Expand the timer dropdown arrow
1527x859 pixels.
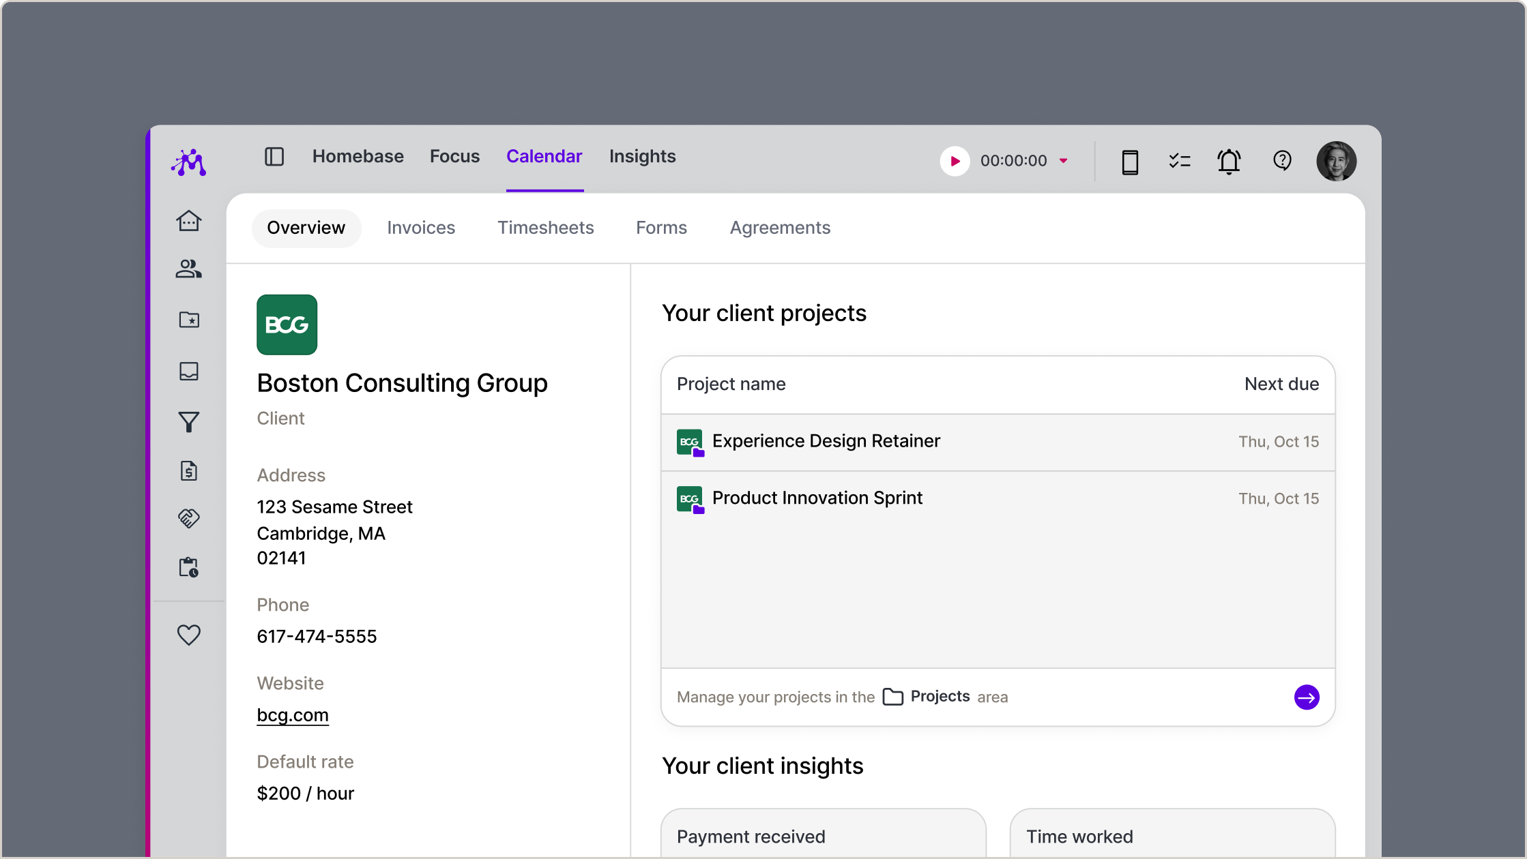point(1064,161)
